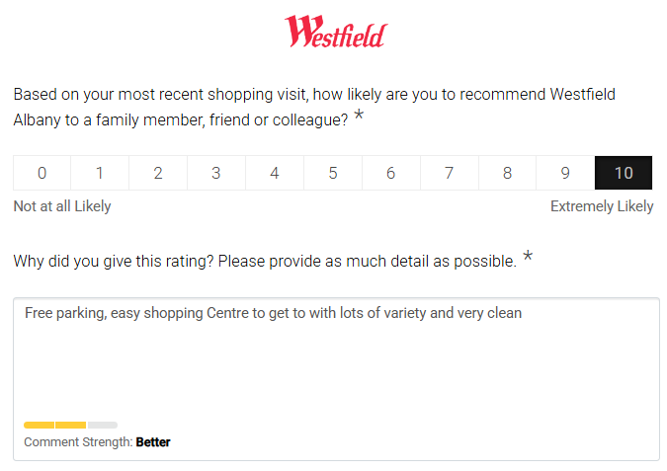This screenshot has height=471, width=667.
Task: Select rating 4 on the scale
Action: [275, 173]
